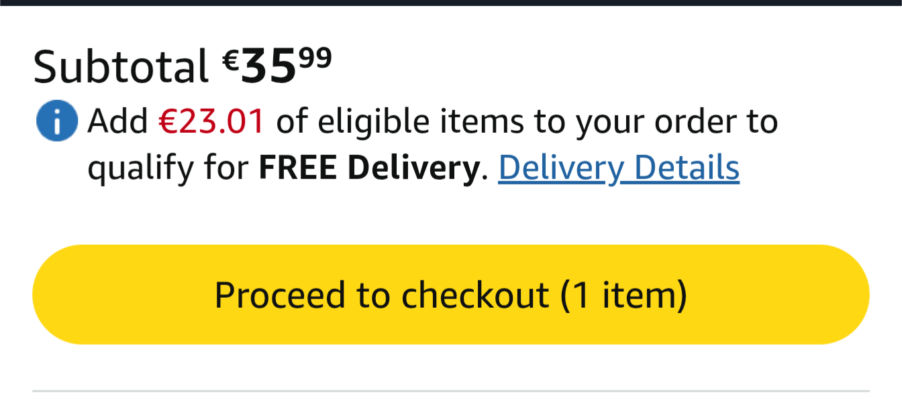The width and height of the screenshot is (902, 399).
Task: Click the word "Add" after the info icon
Action: tap(117, 122)
